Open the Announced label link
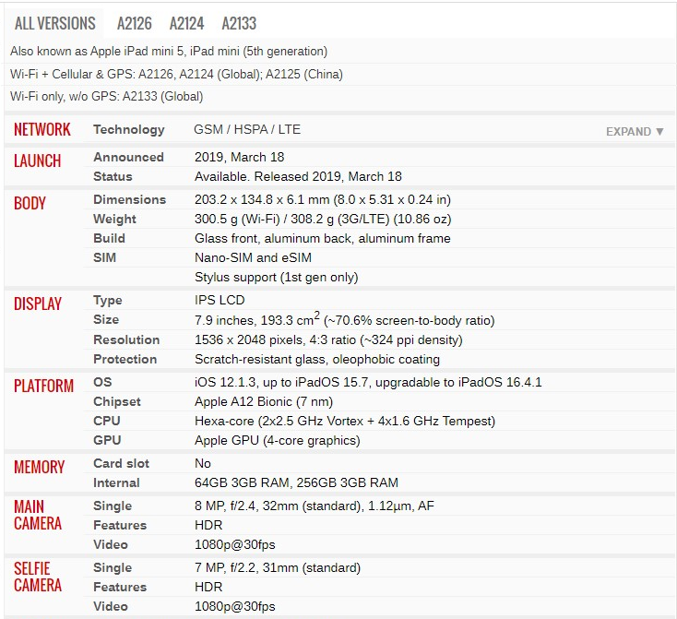 pyautogui.click(x=128, y=157)
